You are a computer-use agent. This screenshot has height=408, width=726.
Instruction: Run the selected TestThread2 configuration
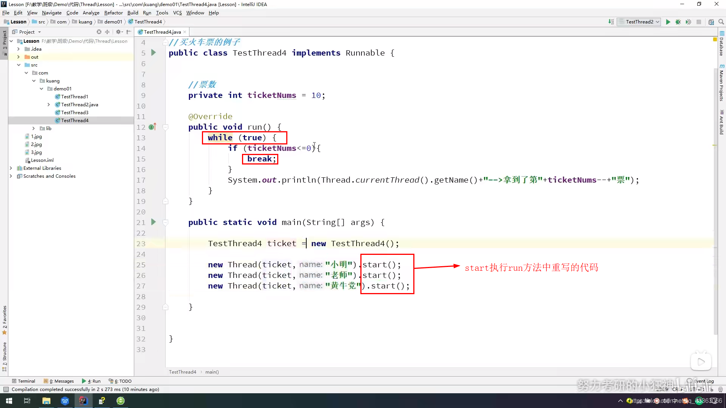point(668,22)
